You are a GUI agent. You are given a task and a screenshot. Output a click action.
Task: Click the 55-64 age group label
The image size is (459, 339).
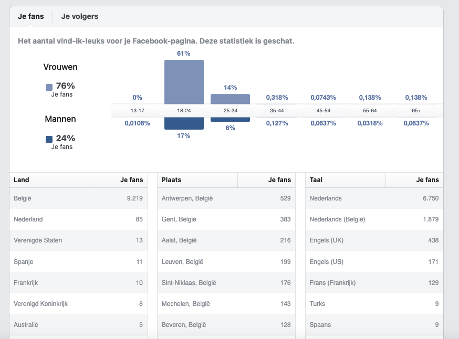coord(370,111)
